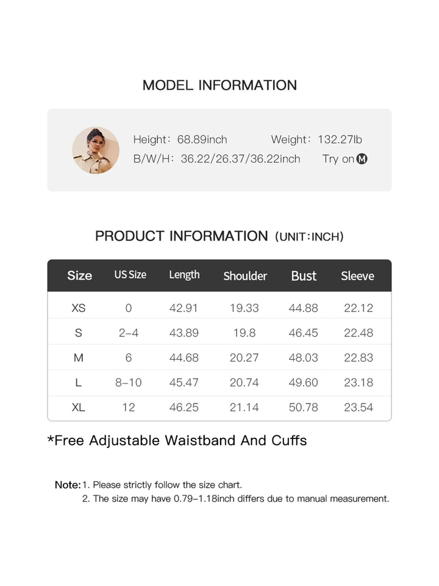
Task: Click the MODEL INFORMATION heading
Action: click(x=220, y=85)
